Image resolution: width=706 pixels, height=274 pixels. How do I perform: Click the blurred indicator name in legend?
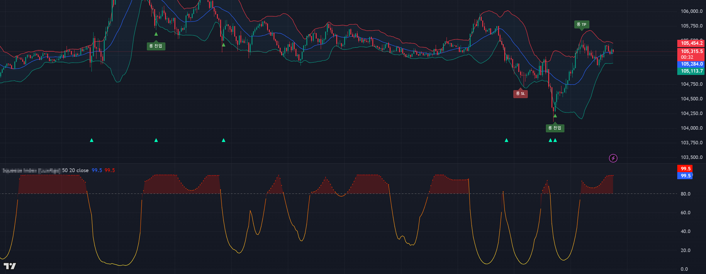point(31,170)
